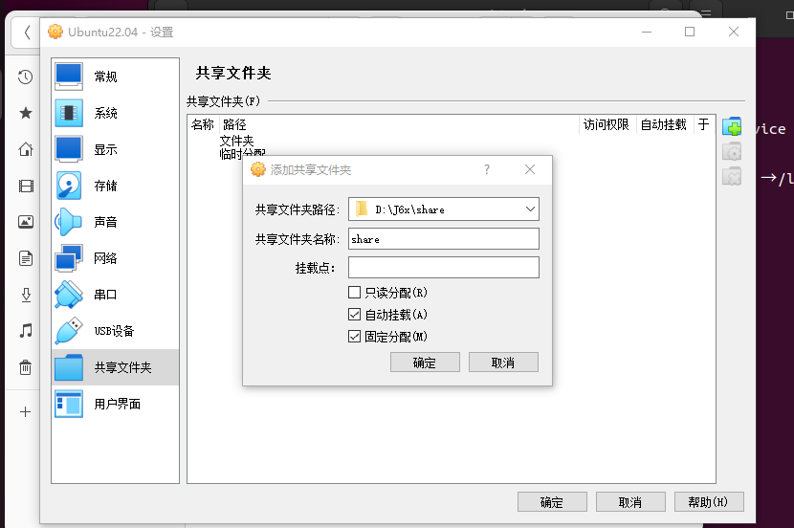Screen dimensions: 794x528
Task: Click the green add shared folder icon
Action: pyautogui.click(x=732, y=127)
